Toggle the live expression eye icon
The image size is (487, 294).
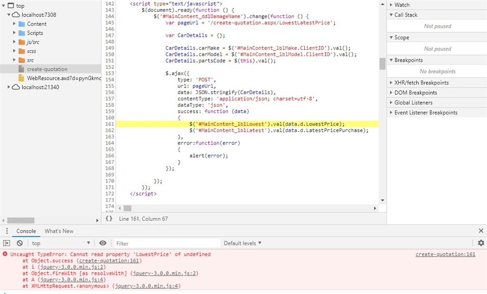(x=103, y=243)
